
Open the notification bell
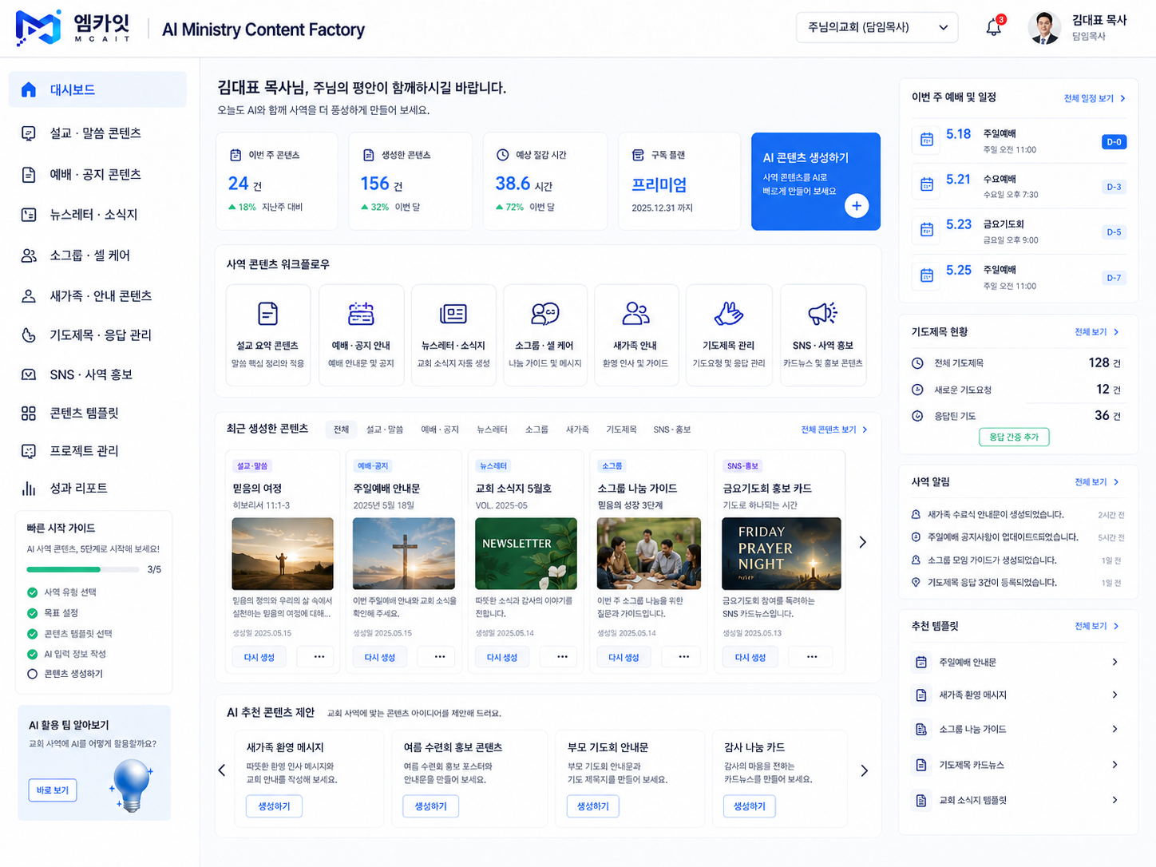pyautogui.click(x=994, y=28)
